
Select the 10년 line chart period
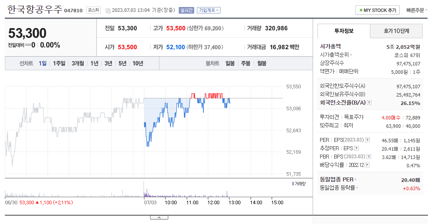coord(138,63)
